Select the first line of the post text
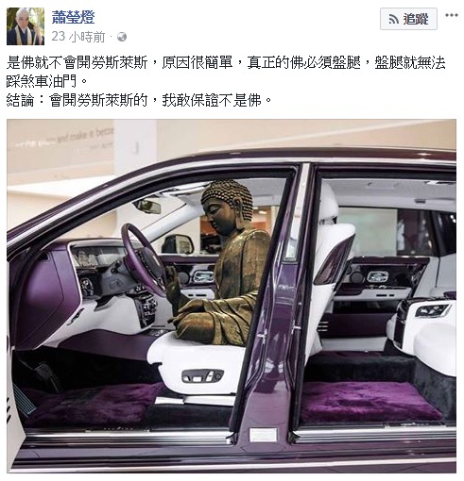Image resolution: width=464 pixels, height=481 pixels. (x=226, y=63)
